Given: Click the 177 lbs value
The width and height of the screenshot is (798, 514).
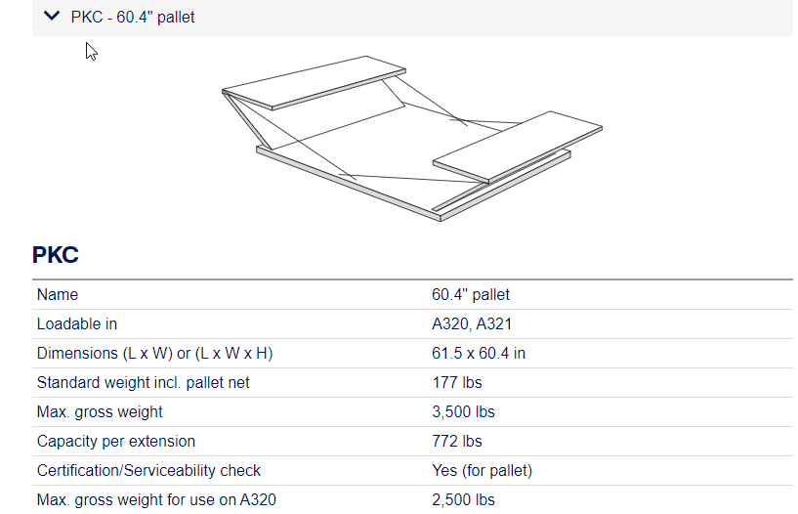Looking at the screenshot, I should [457, 383].
